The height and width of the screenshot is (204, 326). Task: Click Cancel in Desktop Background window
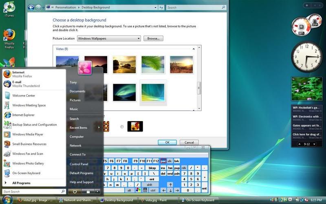[x=189, y=142]
